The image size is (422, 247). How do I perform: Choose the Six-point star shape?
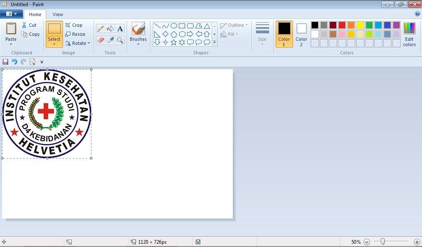coord(182,42)
